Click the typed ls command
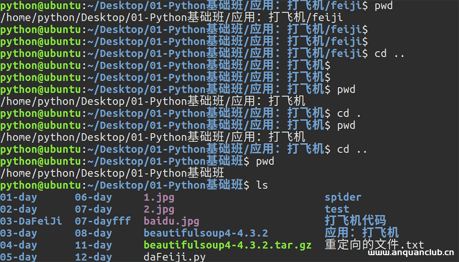 coord(262,185)
